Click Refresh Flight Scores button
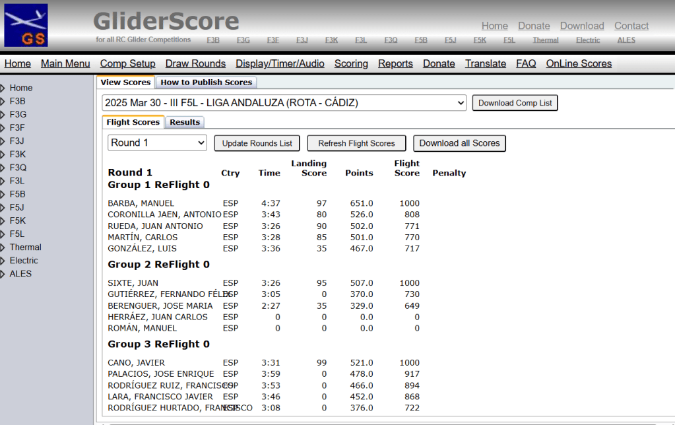Screen dimensions: 675x425 coord(356,143)
